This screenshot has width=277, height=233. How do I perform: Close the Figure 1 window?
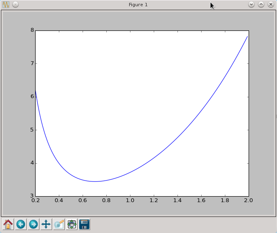point(270,5)
